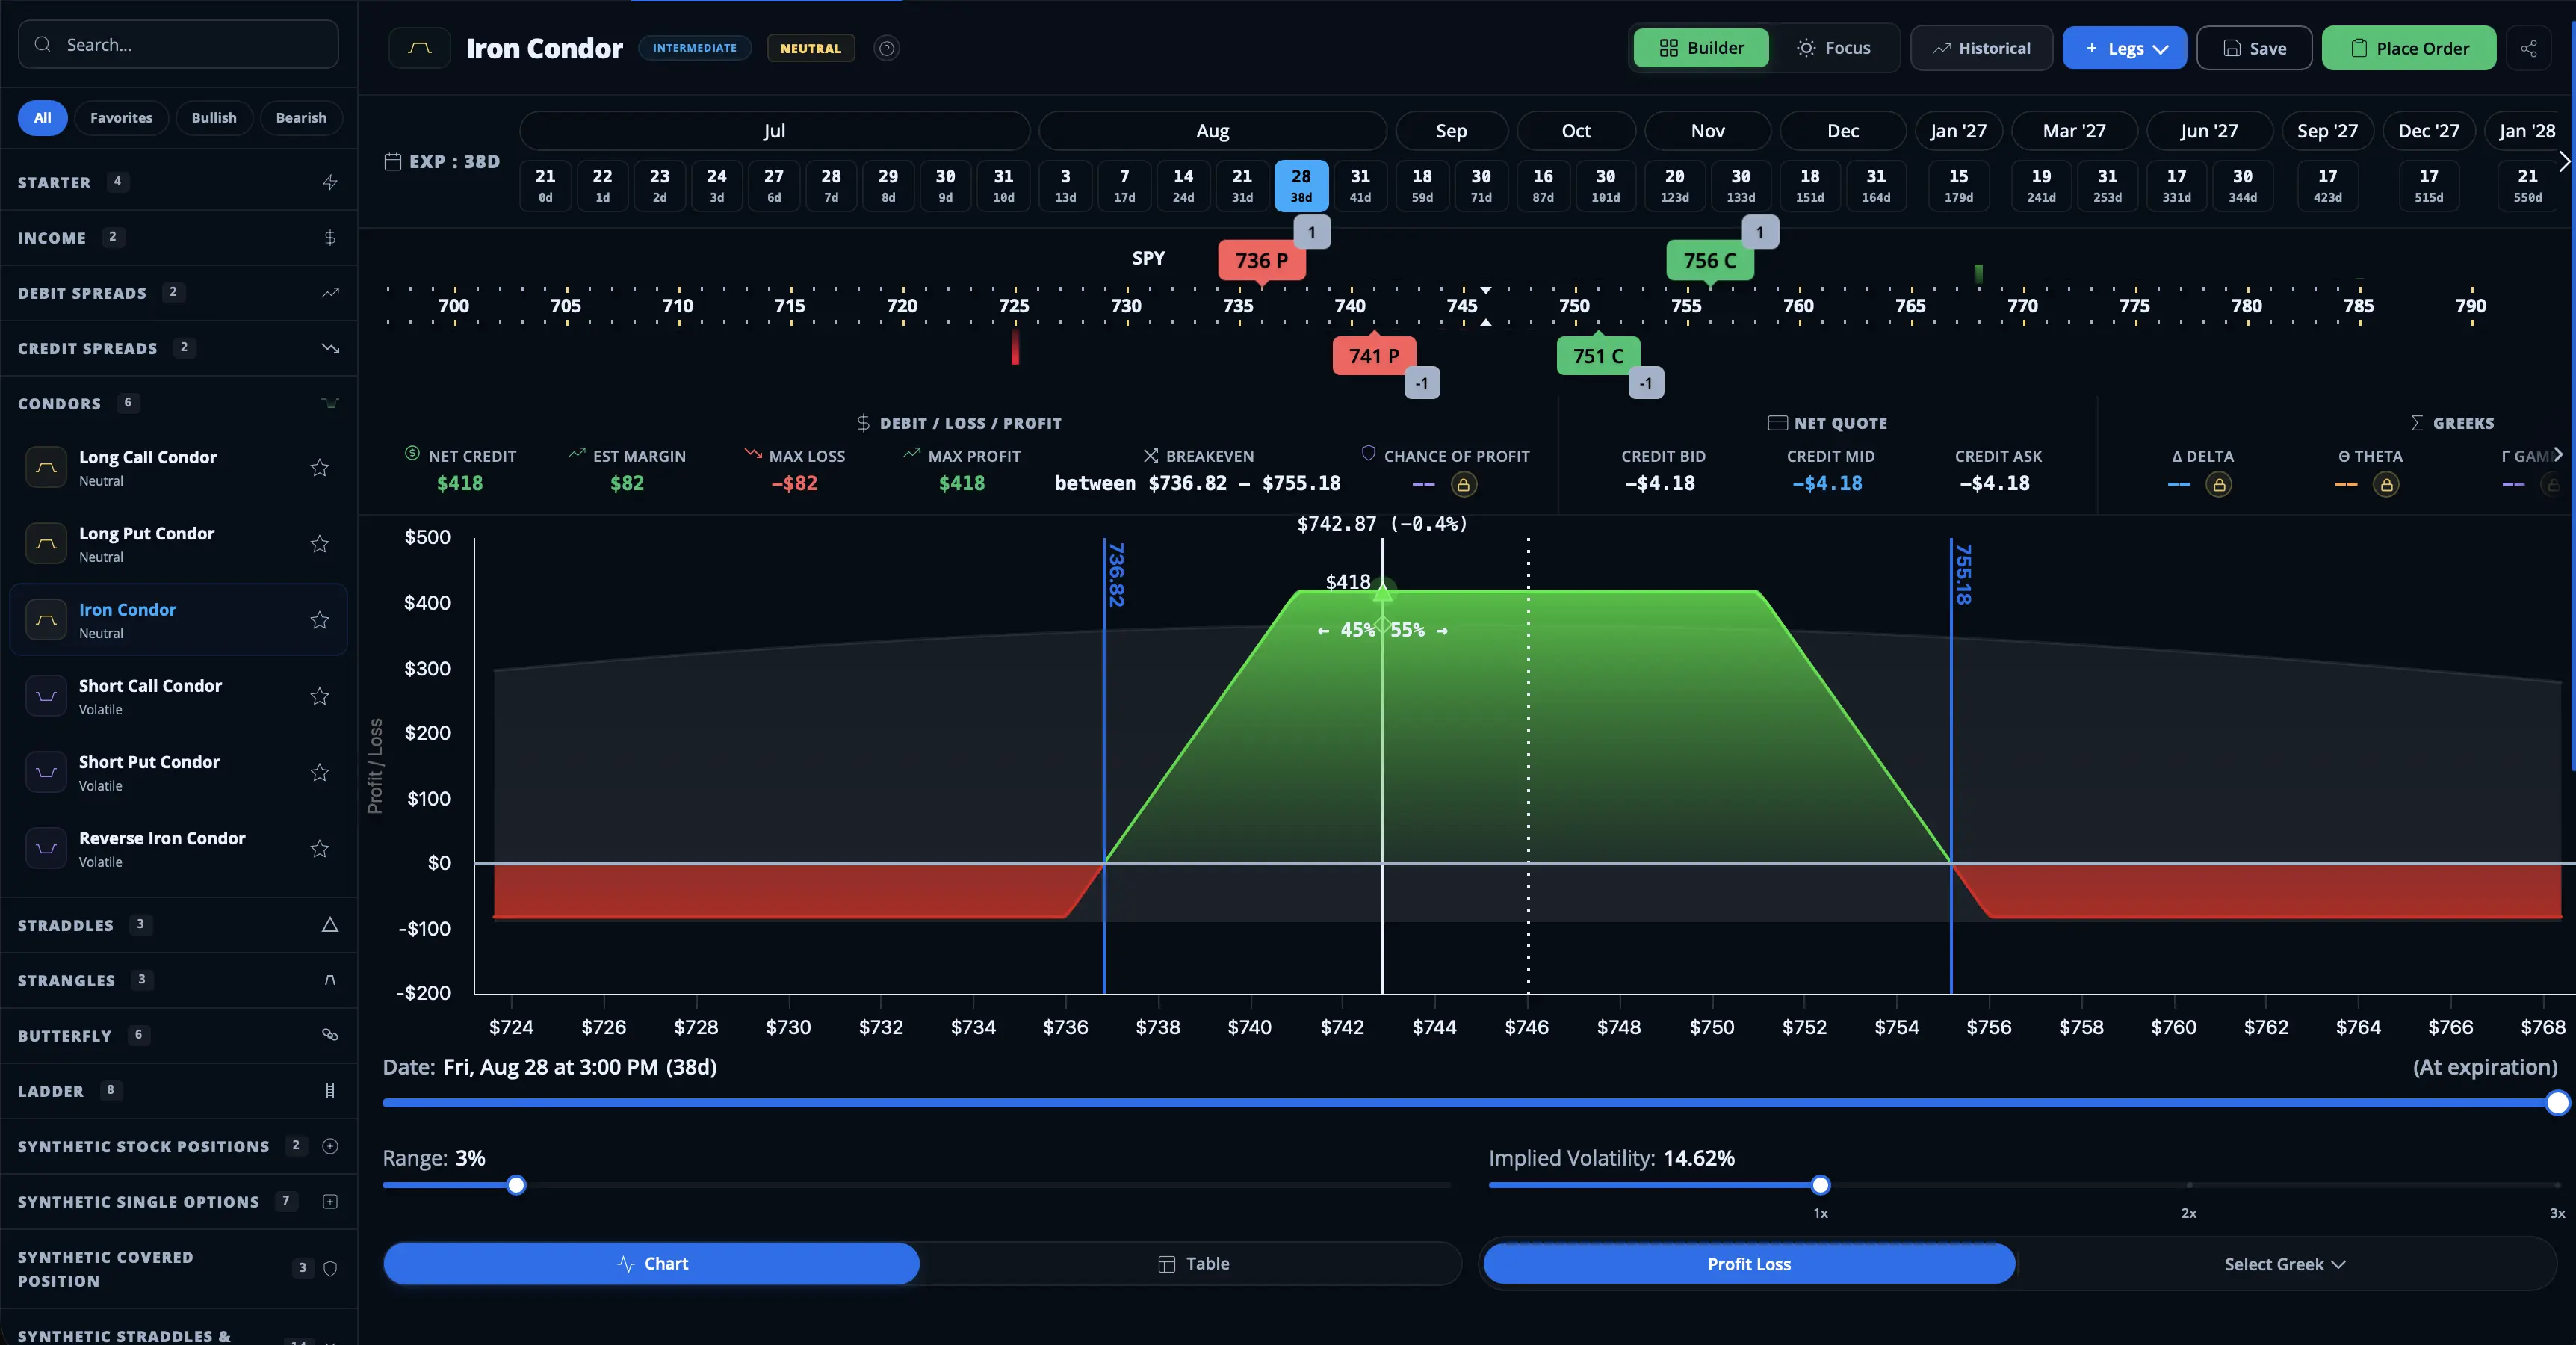Click the Starter section lightning icon
2576x1345 pixels.
click(x=330, y=182)
